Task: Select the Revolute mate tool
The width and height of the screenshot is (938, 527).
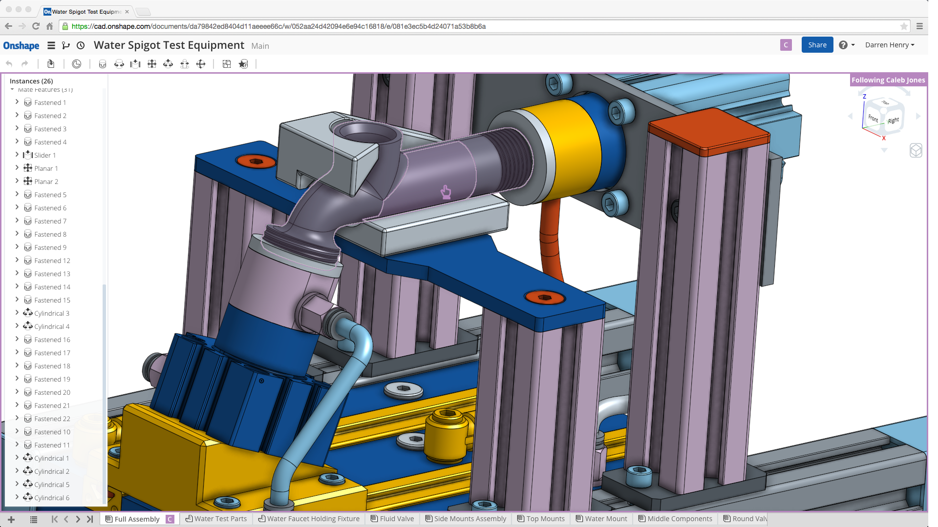Action: (x=119, y=64)
